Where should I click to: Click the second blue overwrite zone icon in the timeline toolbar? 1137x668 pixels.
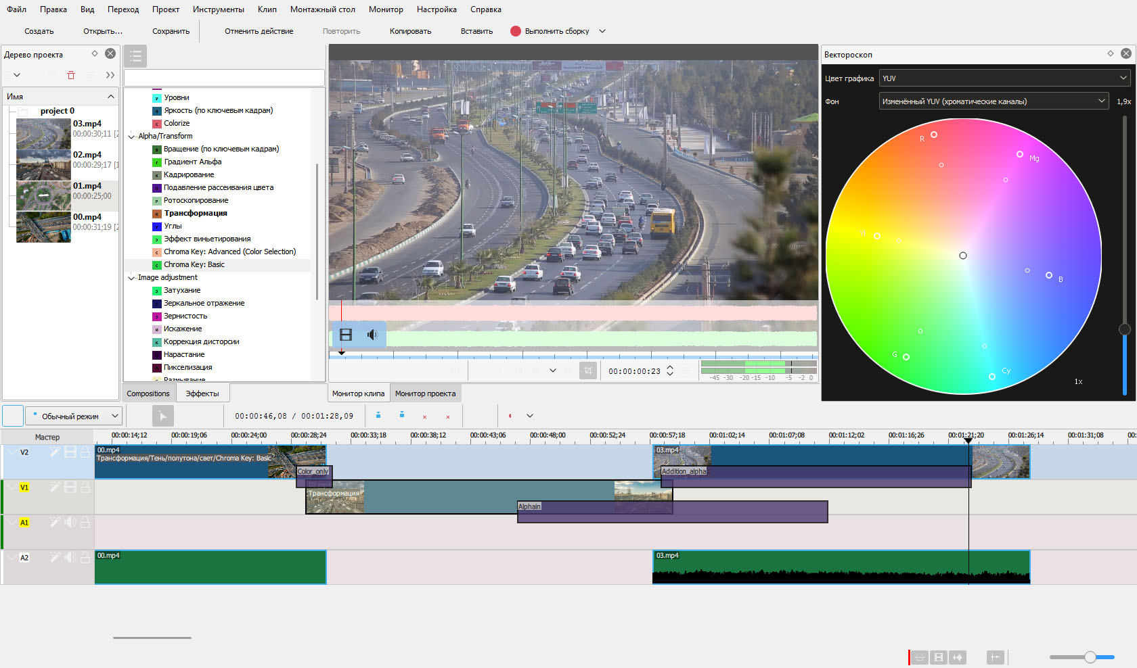click(402, 415)
